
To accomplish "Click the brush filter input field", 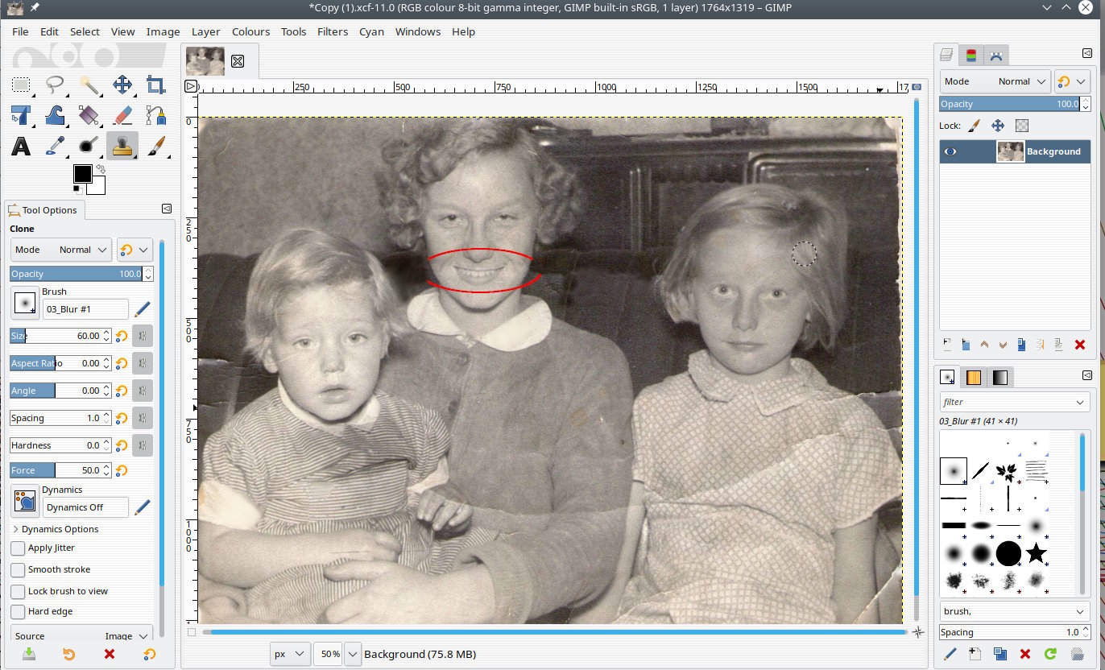I will point(1007,402).
